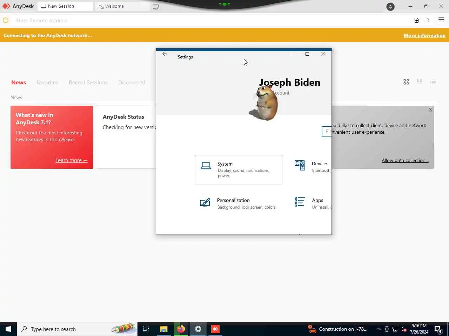Select the Recent Sessions tab

tap(88, 83)
